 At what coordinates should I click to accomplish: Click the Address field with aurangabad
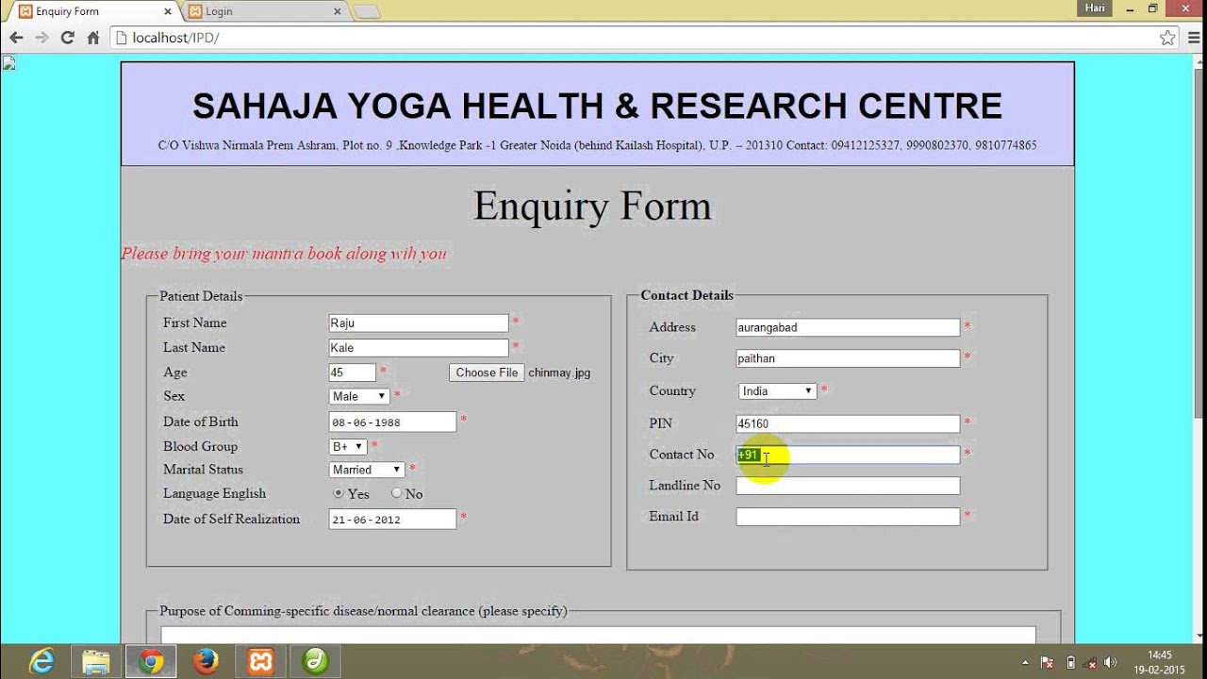point(848,327)
